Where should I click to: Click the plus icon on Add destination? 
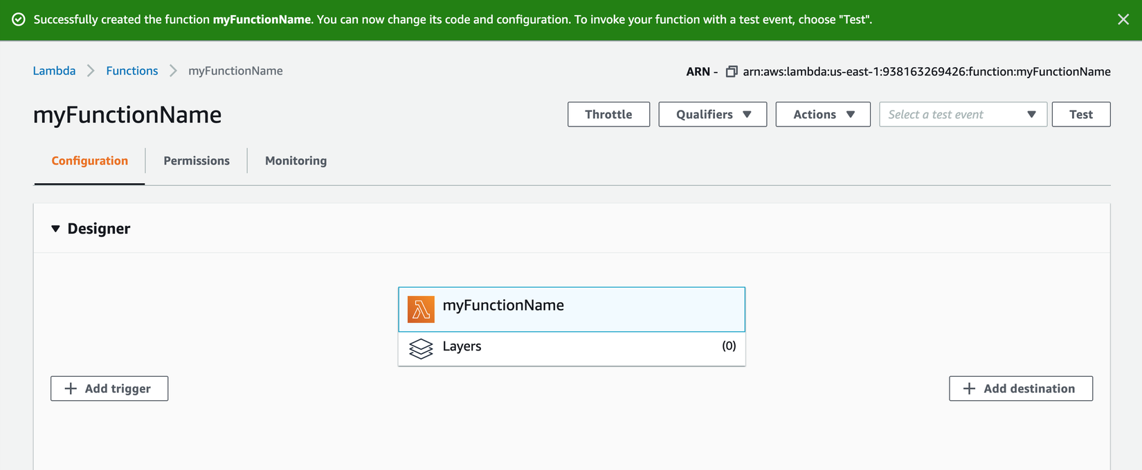coord(969,388)
